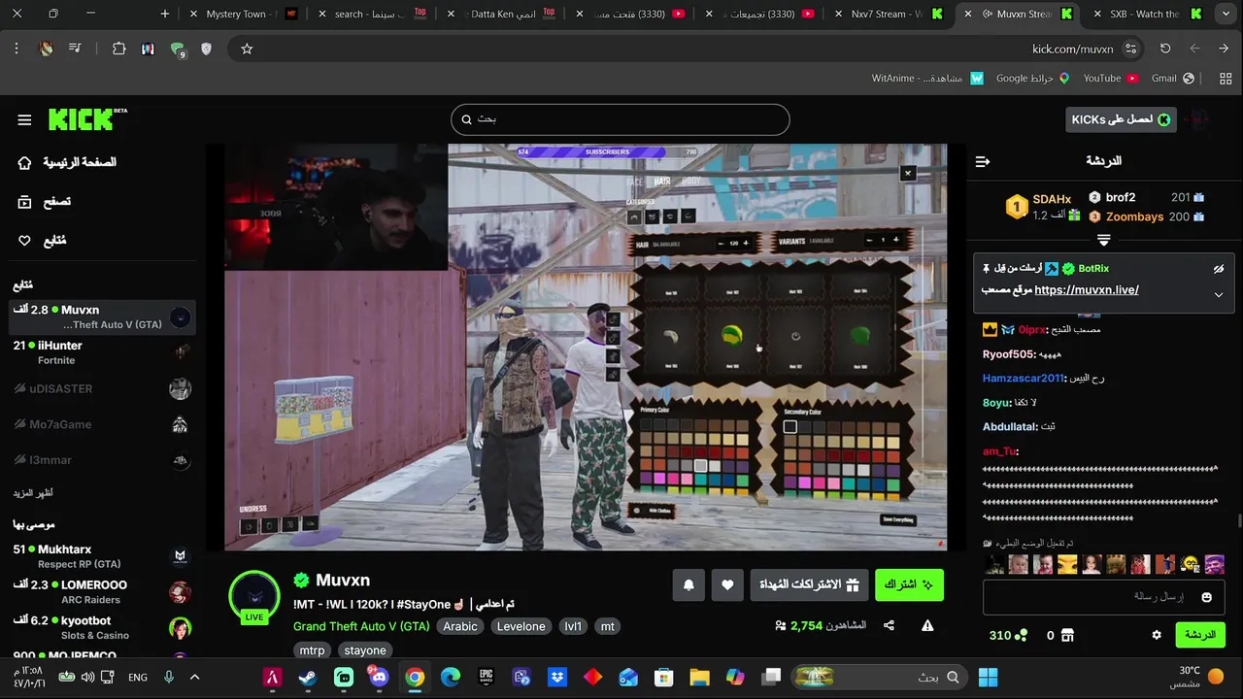Open Following in the sidebar

pyautogui.click(x=43, y=241)
